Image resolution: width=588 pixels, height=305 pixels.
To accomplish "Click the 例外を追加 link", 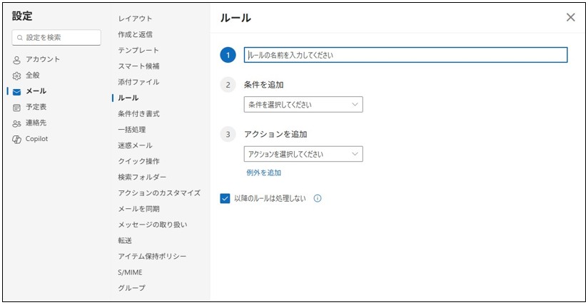I will (263, 172).
